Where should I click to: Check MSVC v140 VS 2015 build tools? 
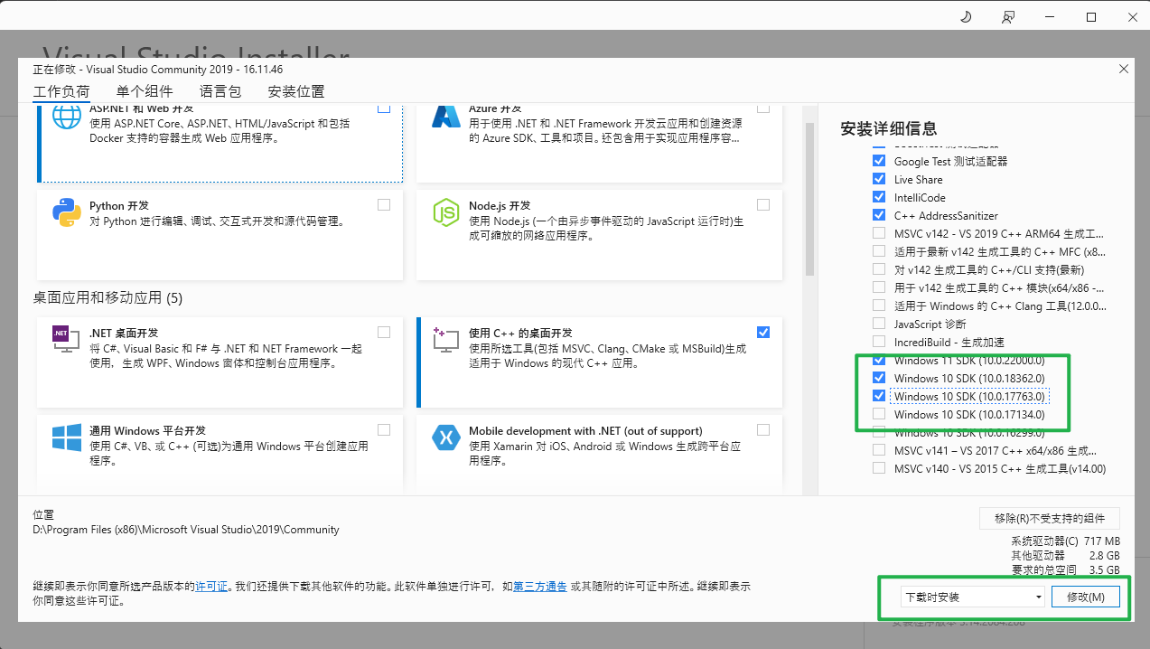[x=879, y=468]
